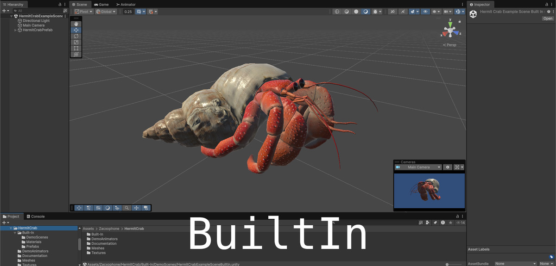Select Main Camera in Hierarchy
556x266 pixels.
click(x=33, y=25)
